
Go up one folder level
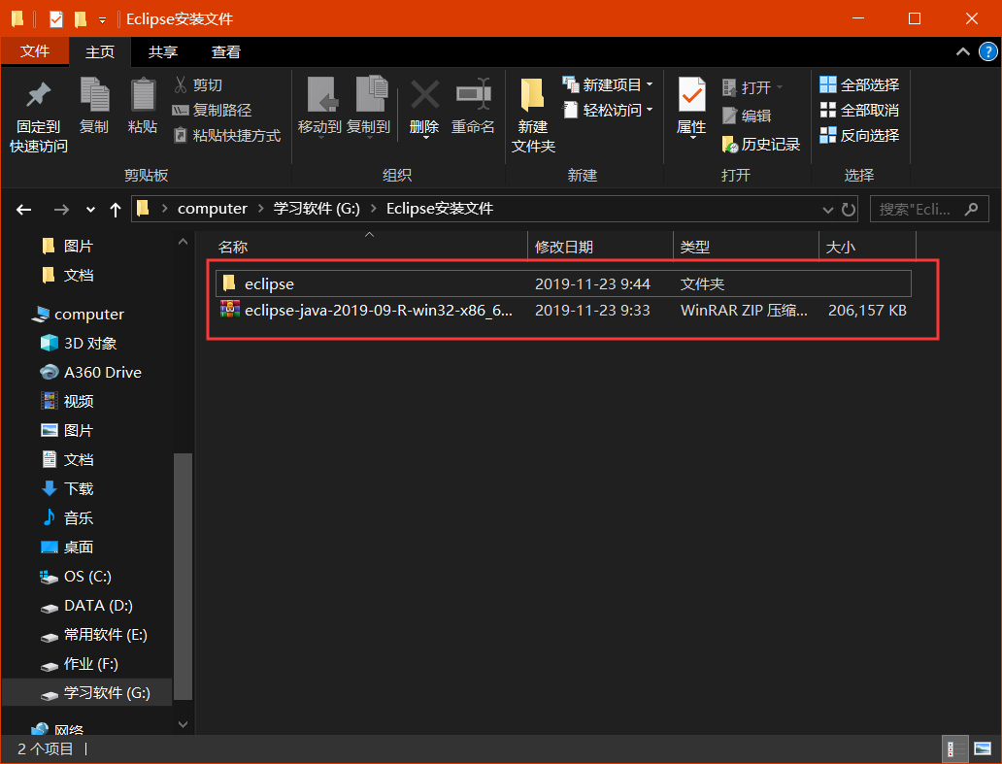pyautogui.click(x=116, y=210)
